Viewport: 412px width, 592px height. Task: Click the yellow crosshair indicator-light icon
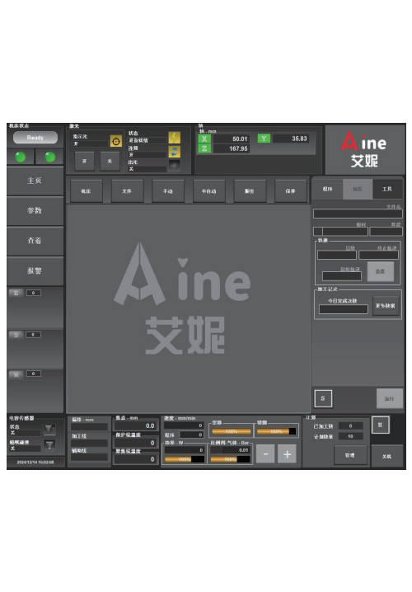(116, 141)
